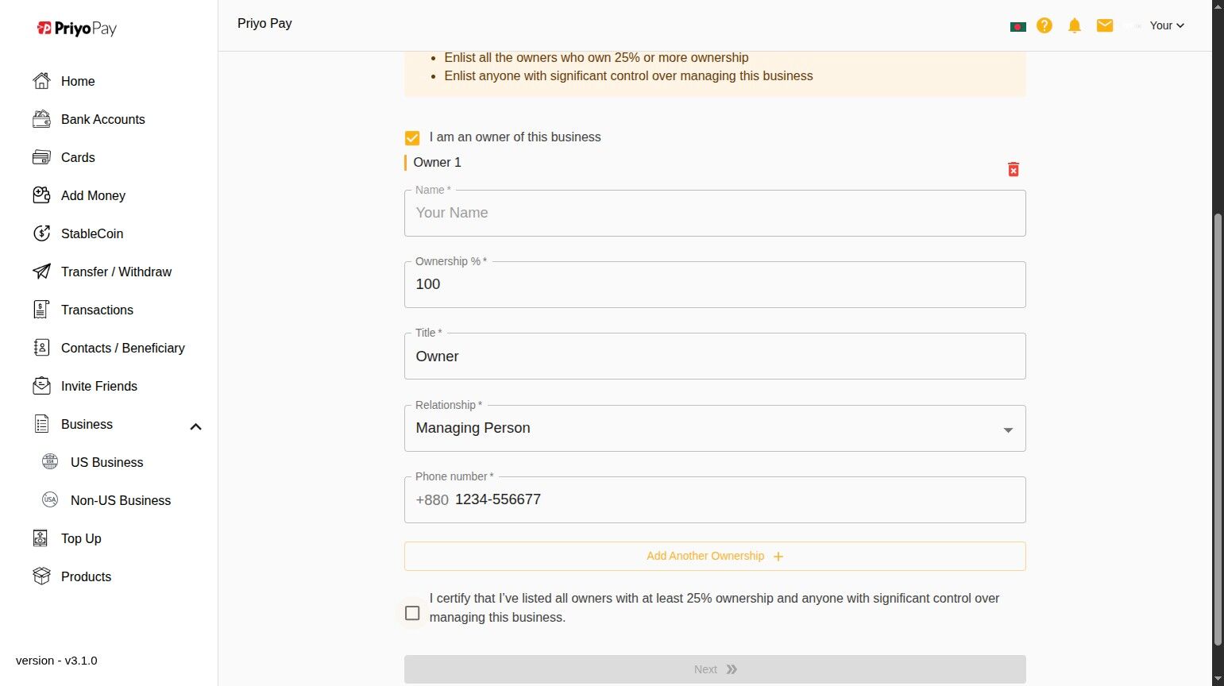Image resolution: width=1224 pixels, height=686 pixels.
Task: Open the user account dropdown menu
Action: click(1167, 25)
